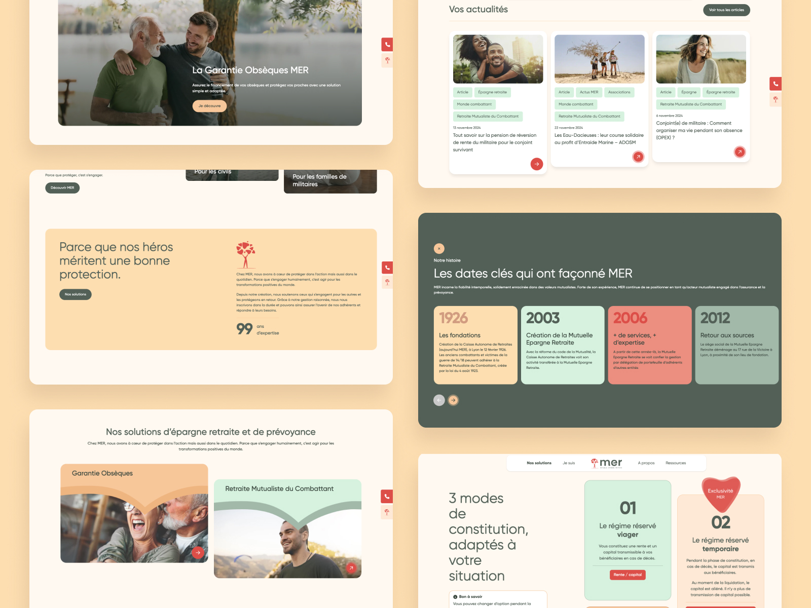Open the 2003 Création de la Mutuelle card
This screenshot has width=811, height=608.
(x=563, y=345)
